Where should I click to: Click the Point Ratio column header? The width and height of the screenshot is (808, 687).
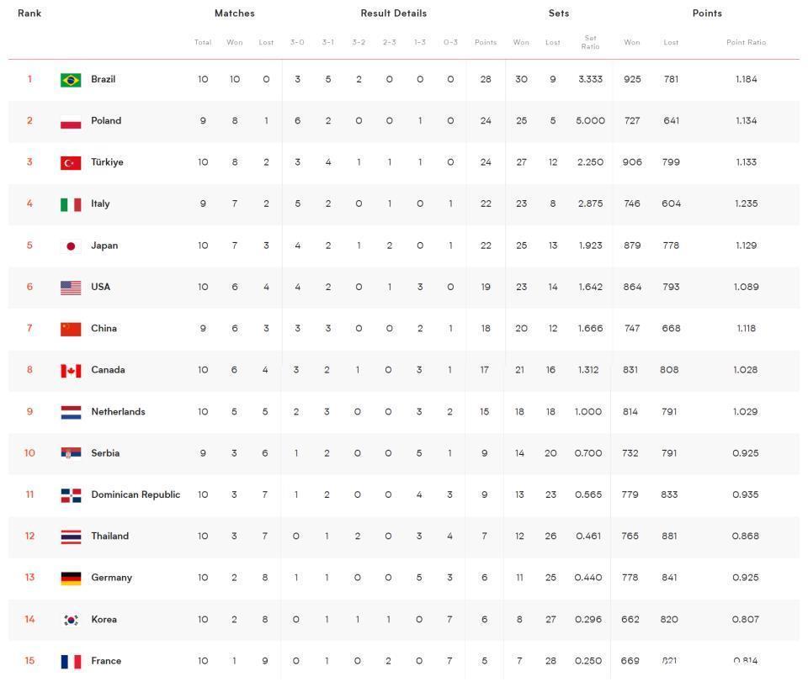coord(746,42)
